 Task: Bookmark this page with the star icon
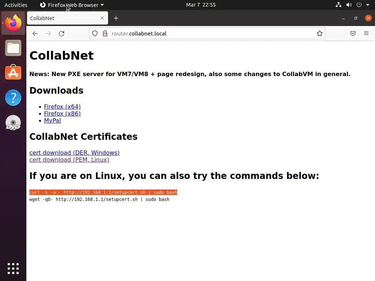tap(319, 33)
